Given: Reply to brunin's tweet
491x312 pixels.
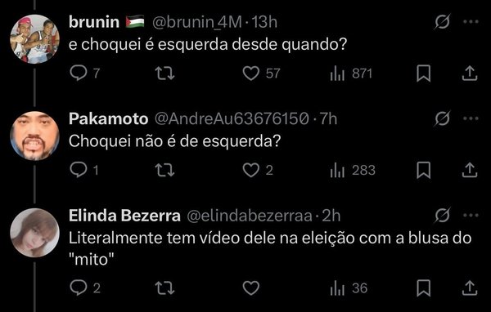Looking at the screenshot, I should click(x=79, y=74).
